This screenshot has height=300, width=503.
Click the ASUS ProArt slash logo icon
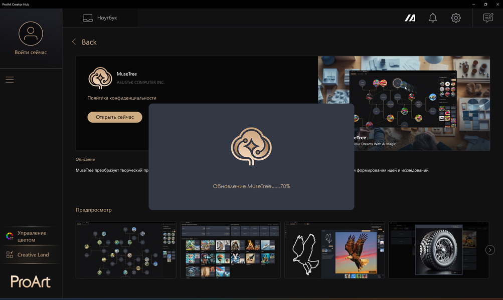(x=410, y=18)
